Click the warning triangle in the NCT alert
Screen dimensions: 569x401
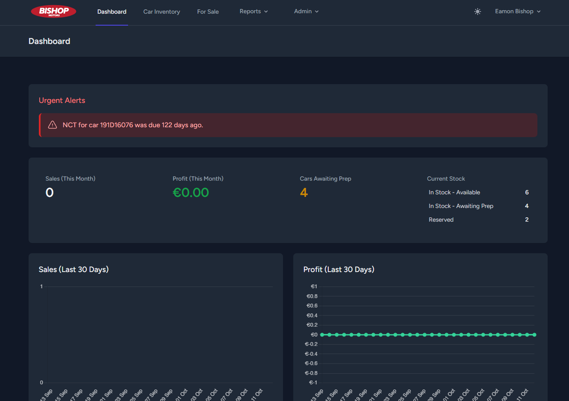(52, 125)
